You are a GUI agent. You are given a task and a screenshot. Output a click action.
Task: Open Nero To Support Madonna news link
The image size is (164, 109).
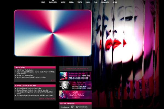click(x=36, y=73)
